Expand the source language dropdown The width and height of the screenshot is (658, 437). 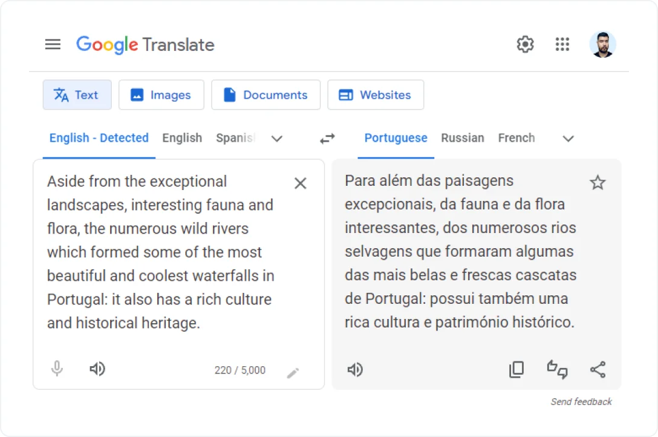(277, 139)
